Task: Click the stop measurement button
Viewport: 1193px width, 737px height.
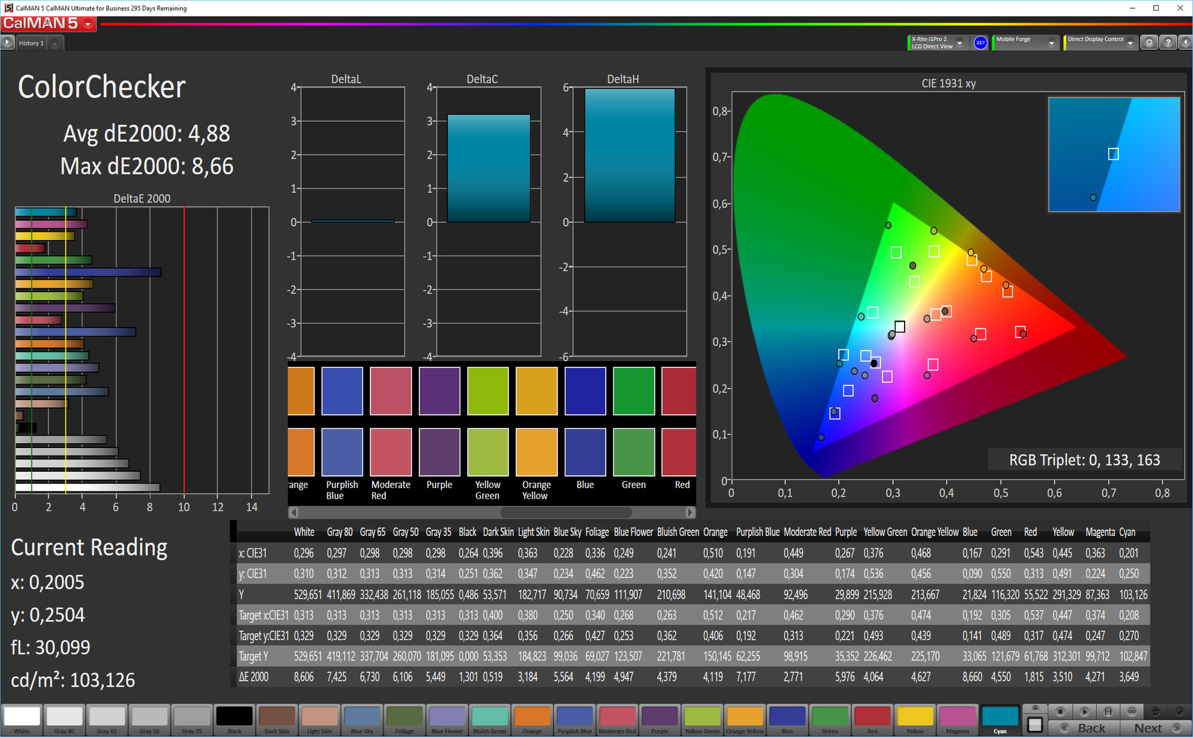Action: coord(1061,712)
